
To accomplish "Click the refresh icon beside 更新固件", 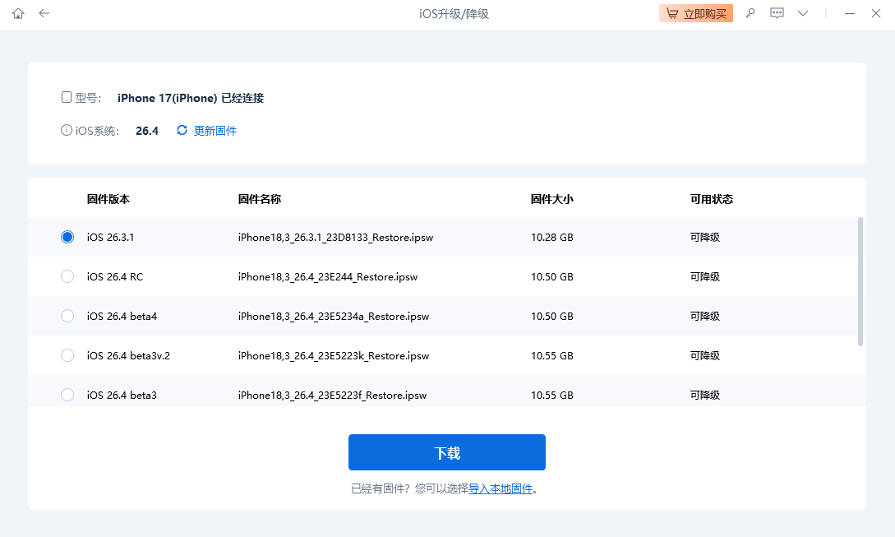I will tap(181, 130).
